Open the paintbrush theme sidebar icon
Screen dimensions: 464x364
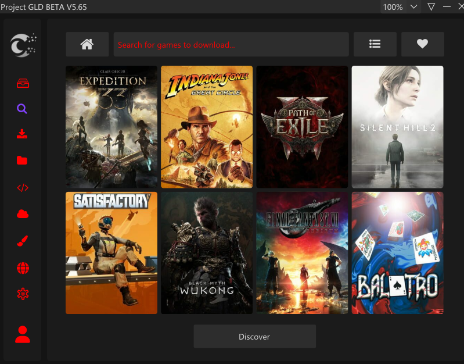pyautogui.click(x=23, y=241)
